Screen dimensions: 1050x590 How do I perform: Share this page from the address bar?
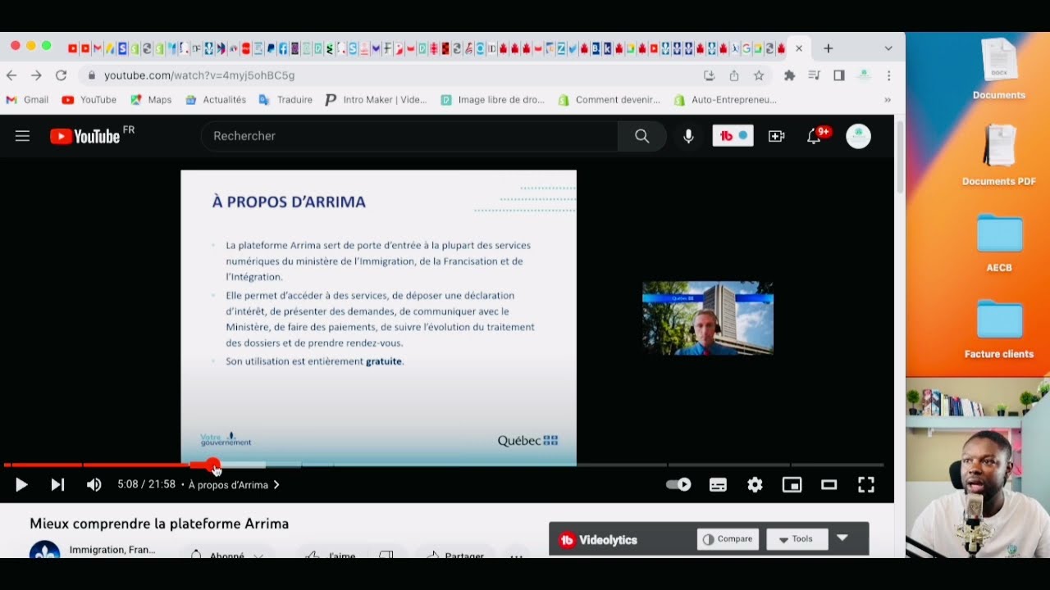point(734,75)
